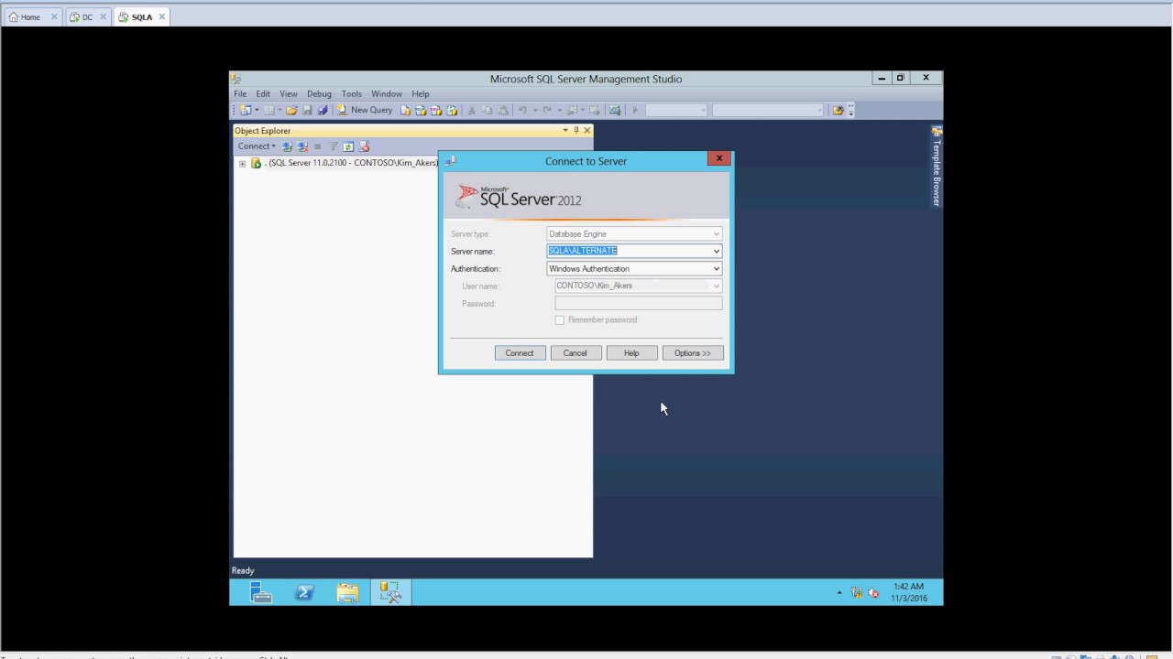Click the New Project toolbar icon

245,110
